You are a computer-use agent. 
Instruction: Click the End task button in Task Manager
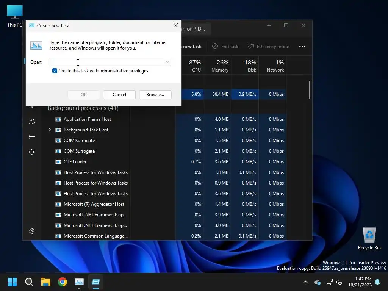(x=225, y=47)
